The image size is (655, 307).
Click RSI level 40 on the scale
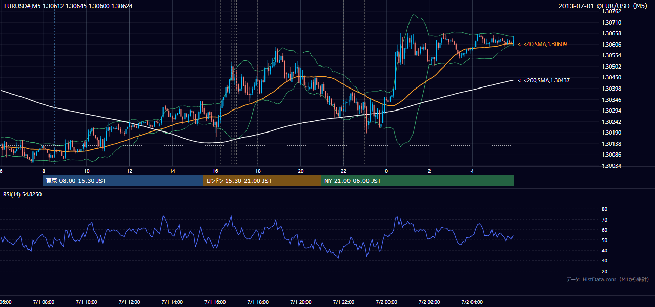point(604,250)
